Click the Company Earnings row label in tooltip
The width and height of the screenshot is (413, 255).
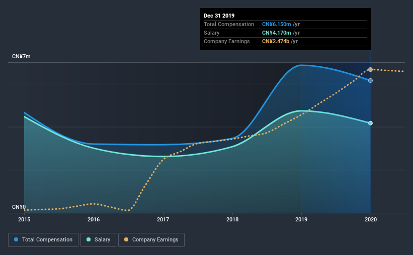coord(226,41)
